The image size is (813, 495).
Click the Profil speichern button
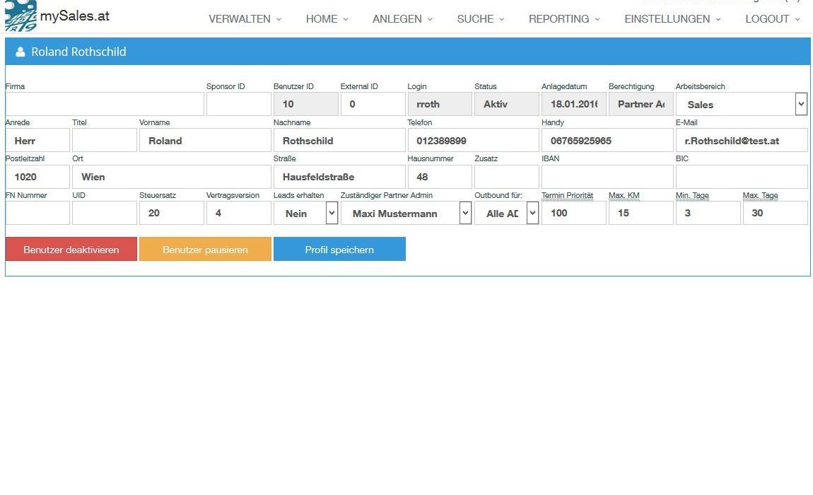[339, 249]
